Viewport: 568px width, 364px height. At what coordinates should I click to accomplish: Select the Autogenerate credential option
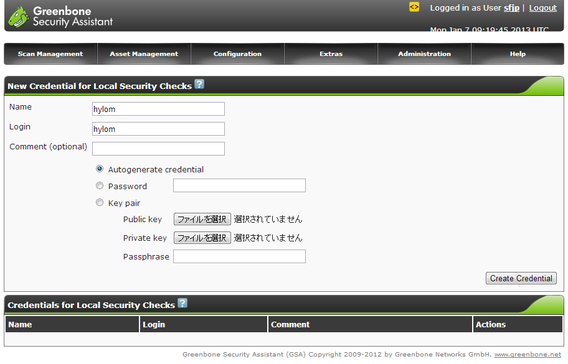click(x=100, y=169)
